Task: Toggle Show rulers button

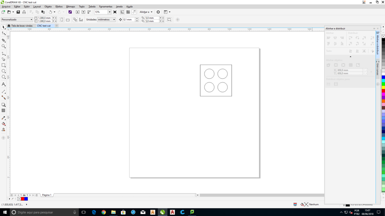Action: pos(122,12)
